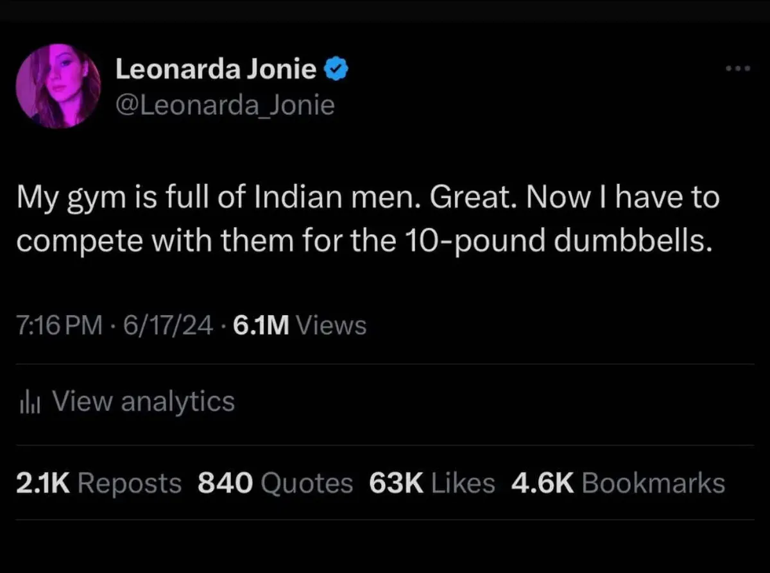Open the @Leonarda_Jonie handle link
This screenshot has width=770, height=573.
click(225, 105)
